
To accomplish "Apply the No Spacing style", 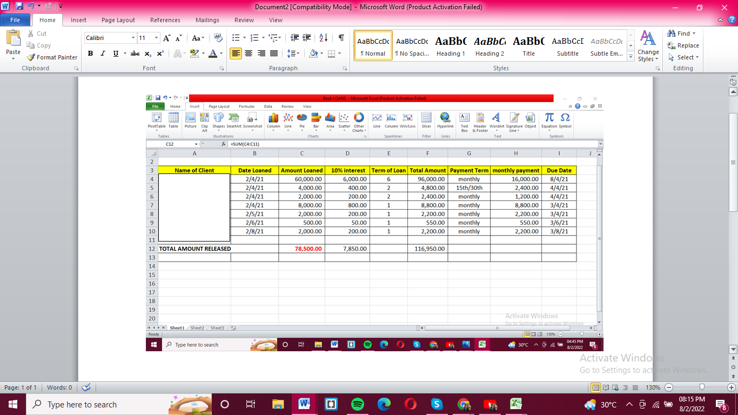I will (x=412, y=45).
